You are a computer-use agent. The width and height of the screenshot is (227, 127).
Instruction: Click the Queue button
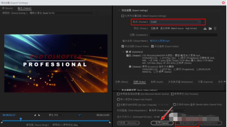click(162, 123)
